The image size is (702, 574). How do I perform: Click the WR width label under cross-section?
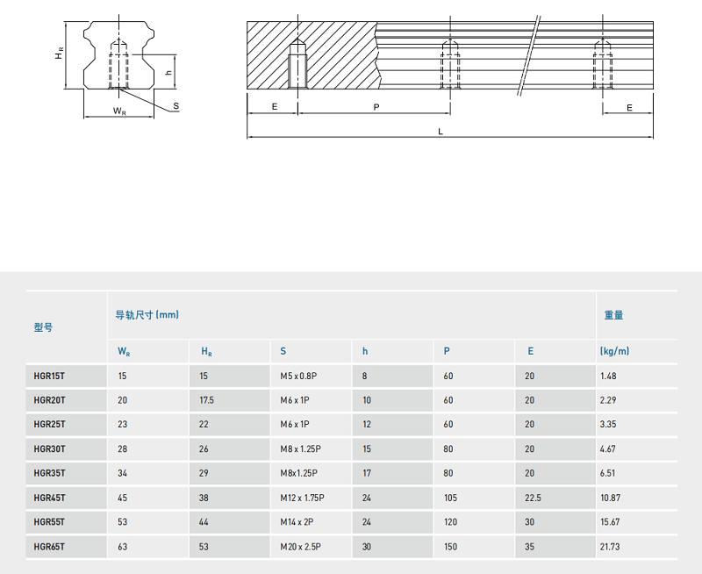point(119,111)
